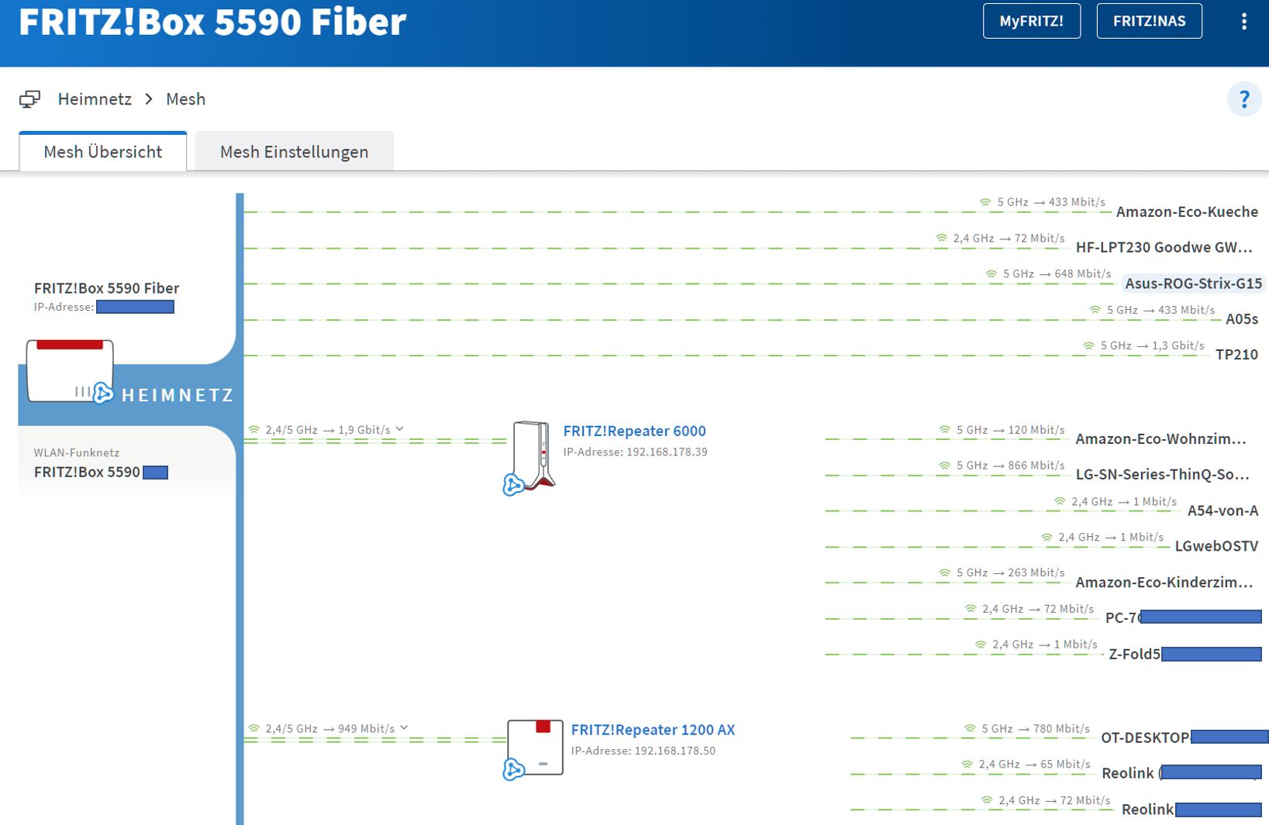Click IP-Adresse 192.168.178.39 text
This screenshot has width=1269, height=825.
(635, 452)
